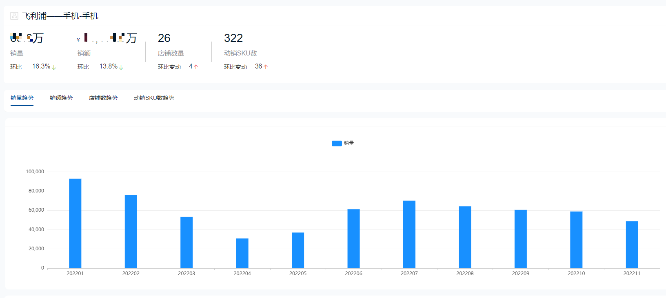Toggle the 销量 series via legend label

(x=349, y=143)
